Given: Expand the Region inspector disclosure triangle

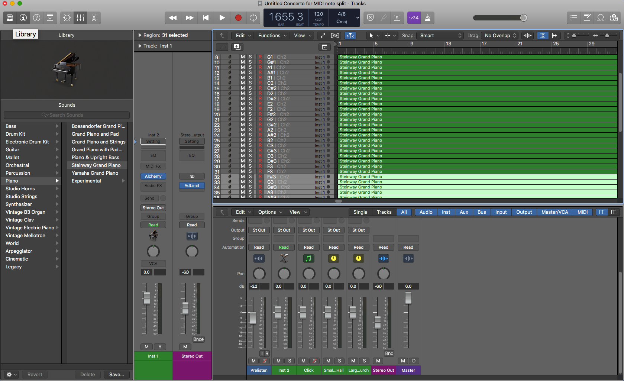Looking at the screenshot, I should 140,35.
